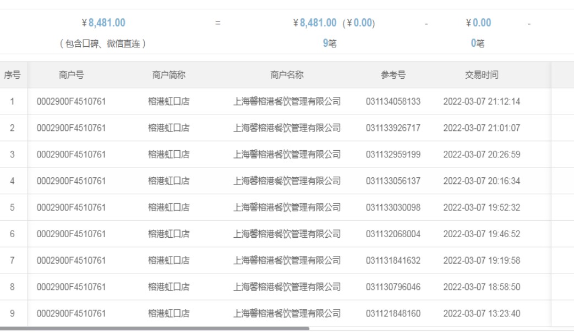Click the 商户简称 column header
The height and width of the screenshot is (333, 574).
click(x=168, y=75)
